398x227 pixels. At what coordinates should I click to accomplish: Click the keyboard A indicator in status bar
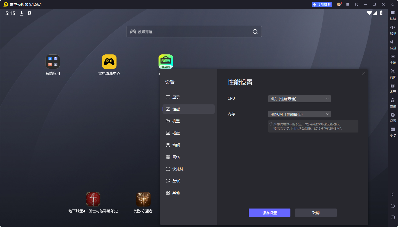29,13
